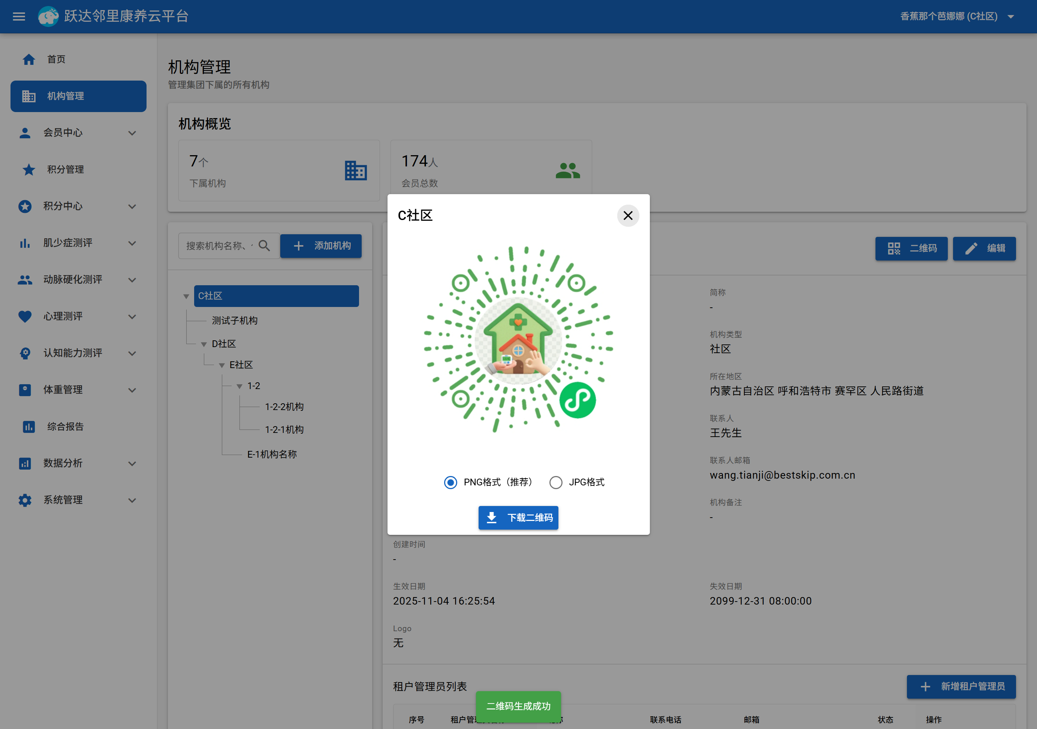Open the user account dropdown
The width and height of the screenshot is (1037, 729).
(958, 17)
